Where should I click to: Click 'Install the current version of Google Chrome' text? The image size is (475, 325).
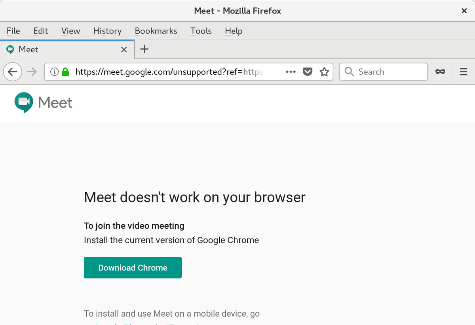(171, 240)
